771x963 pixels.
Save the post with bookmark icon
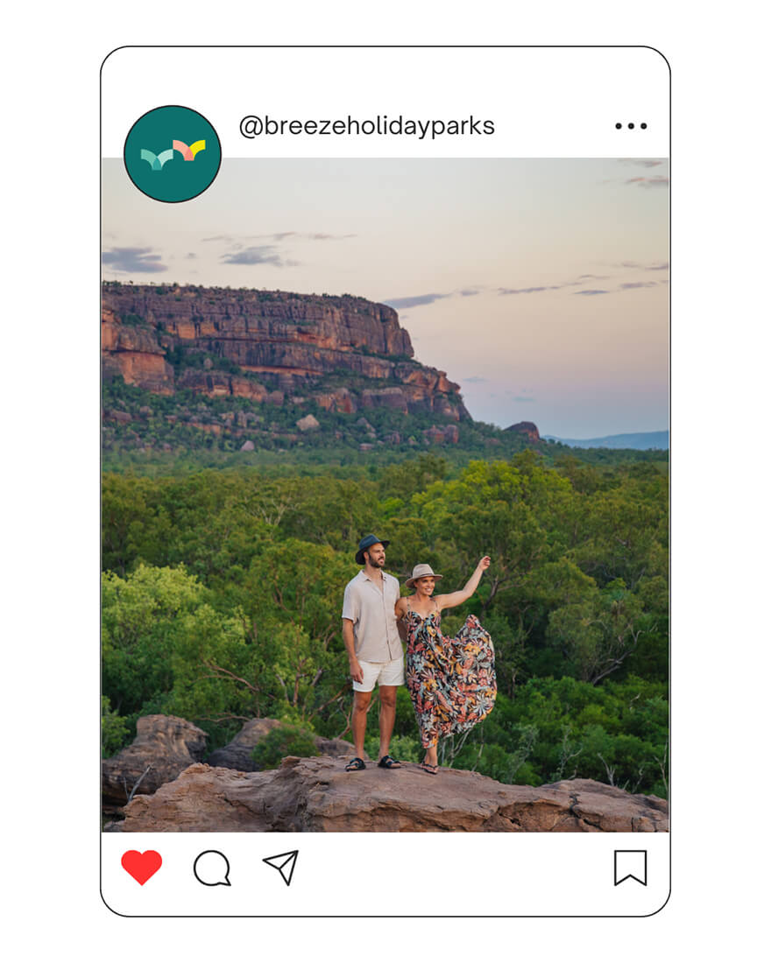click(630, 868)
